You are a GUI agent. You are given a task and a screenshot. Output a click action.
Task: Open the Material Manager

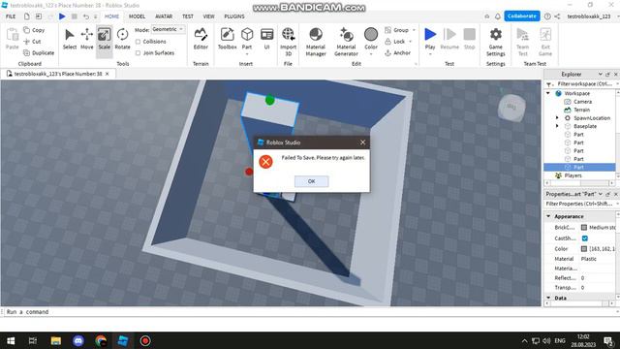[316, 35]
